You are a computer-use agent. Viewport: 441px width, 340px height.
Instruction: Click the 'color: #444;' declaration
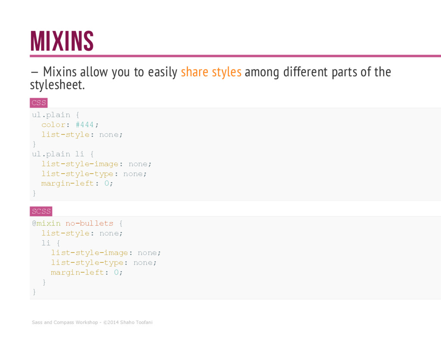point(70,125)
